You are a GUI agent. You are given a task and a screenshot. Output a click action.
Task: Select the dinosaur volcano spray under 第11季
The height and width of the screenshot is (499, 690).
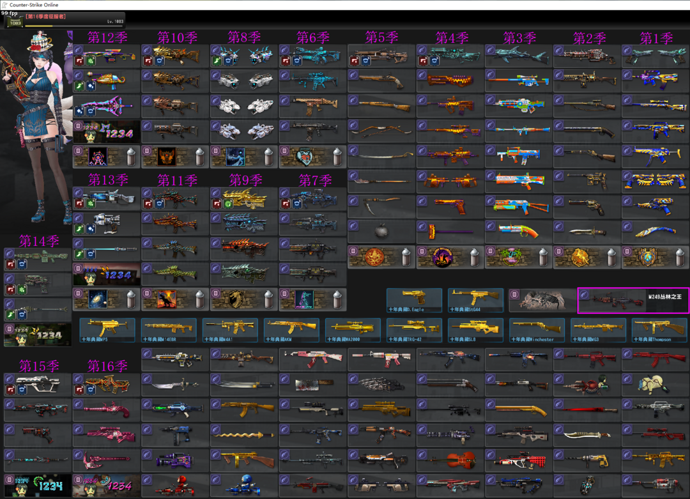pyautogui.click(x=175, y=299)
